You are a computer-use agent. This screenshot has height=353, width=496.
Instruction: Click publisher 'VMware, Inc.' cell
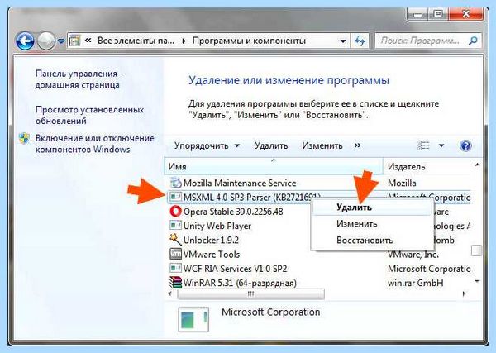tap(413, 255)
